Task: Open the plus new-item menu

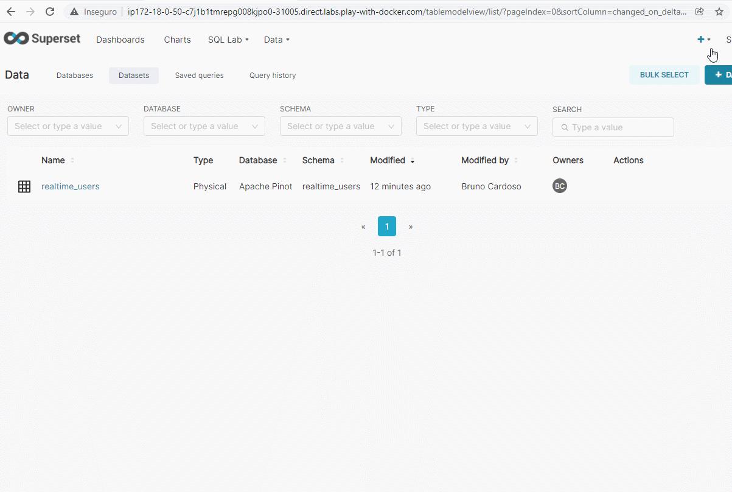Action: click(x=703, y=40)
